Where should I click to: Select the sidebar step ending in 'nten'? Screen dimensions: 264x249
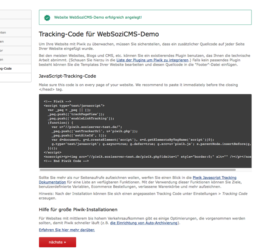[x=16, y=32]
